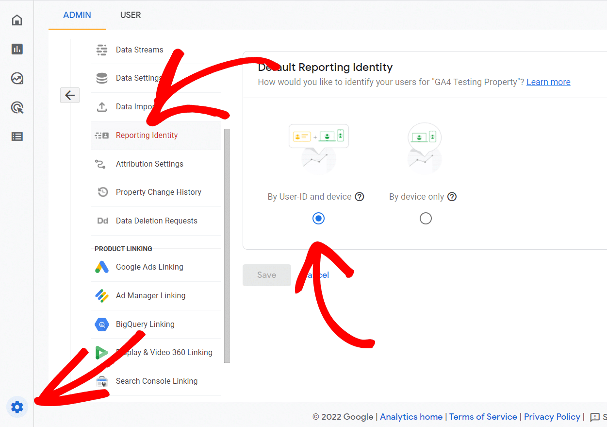Open Attribution Settings from the menu
Screen dimensions: 607x427
coord(149,164)
